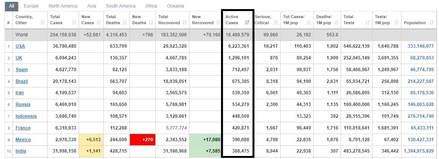Screen dimensions: 439x159
Task: Show the Oceania region tab
Action: [175, 6]
